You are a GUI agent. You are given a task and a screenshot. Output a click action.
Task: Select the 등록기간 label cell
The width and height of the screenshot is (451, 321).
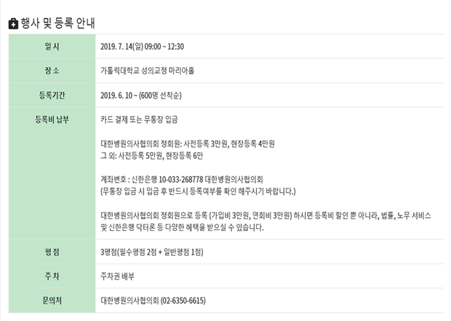coord(52,95)
